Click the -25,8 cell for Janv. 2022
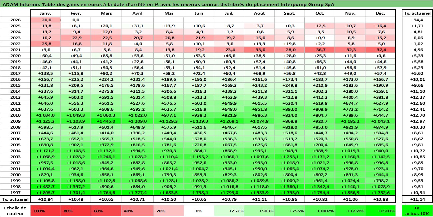This screenshot has height=217, width=433. [45, 44]
